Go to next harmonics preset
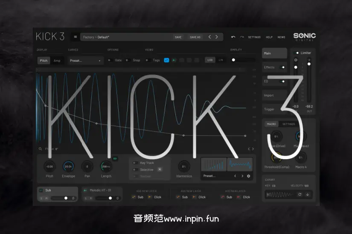Image resolution: width=352 pixels, height=234 pixels. (242, 176)
